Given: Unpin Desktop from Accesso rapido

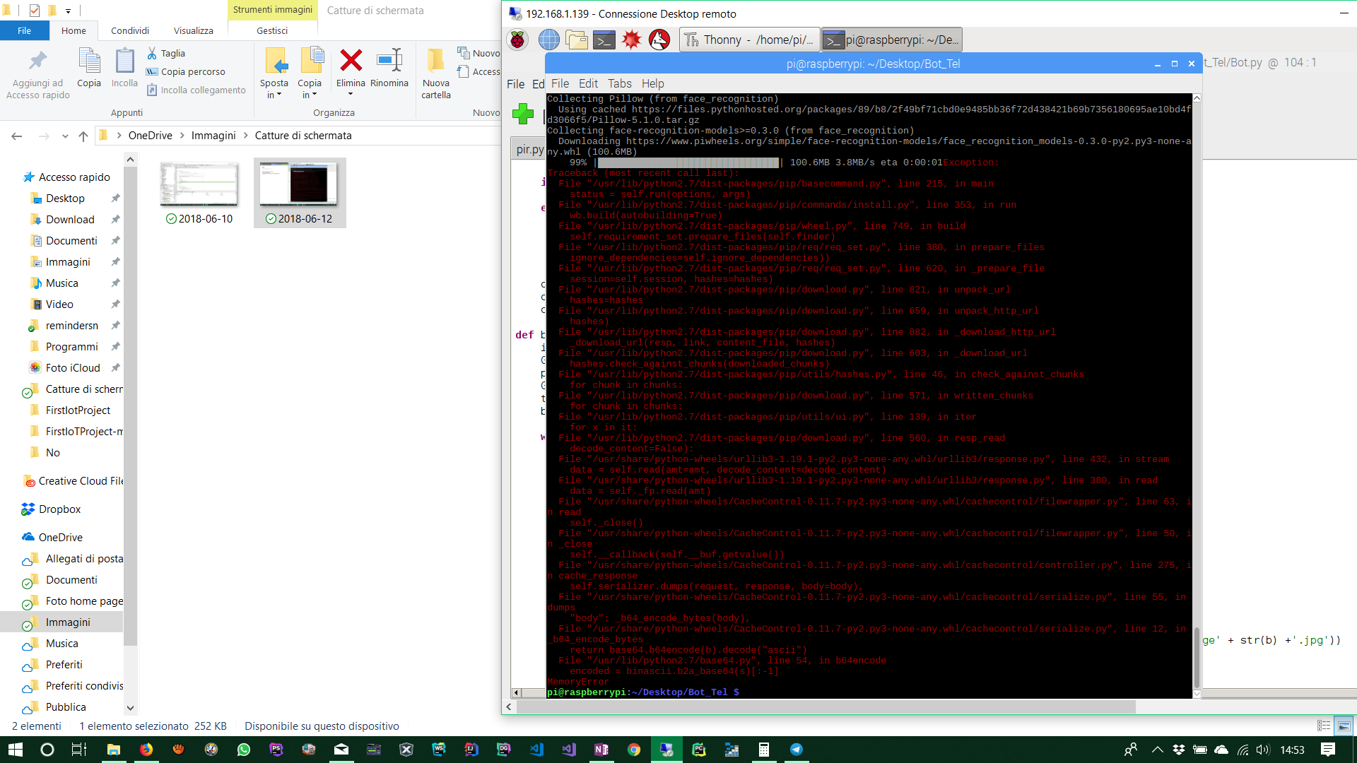Looking at the screenshot, I should [x=115, y=199].
